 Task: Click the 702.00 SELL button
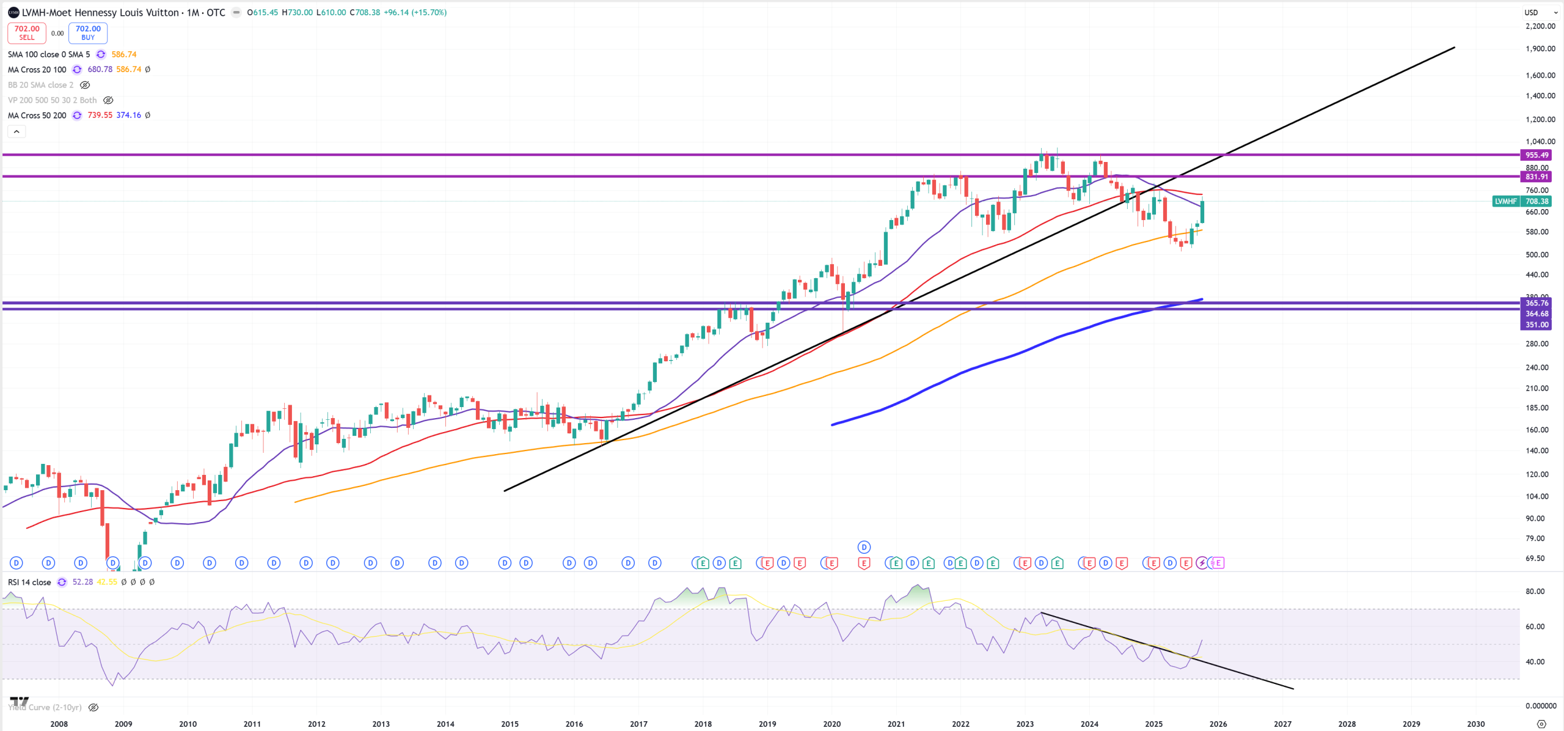(27, 33)
